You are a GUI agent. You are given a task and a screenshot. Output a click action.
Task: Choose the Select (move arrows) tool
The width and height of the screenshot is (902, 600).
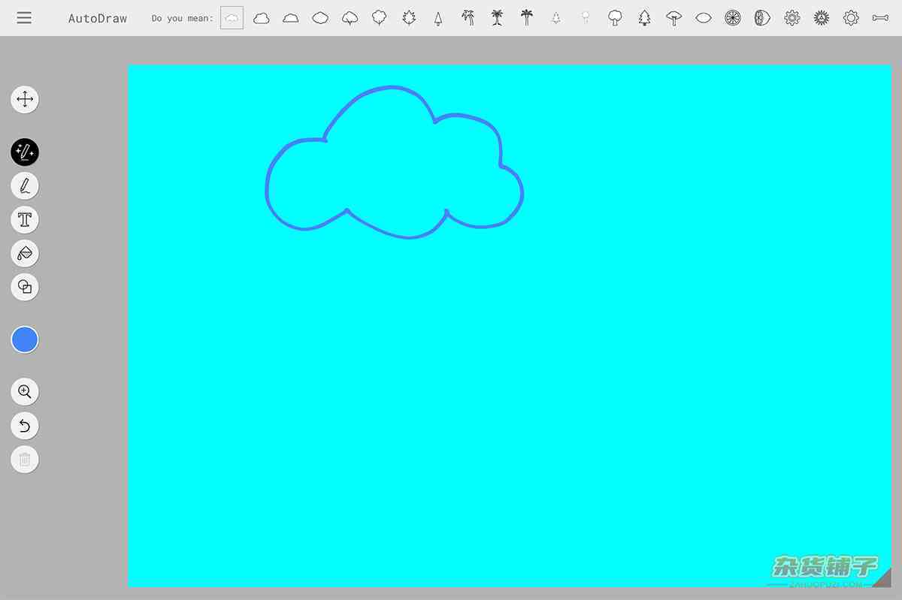pyautogui.click(x=25, y=99)
